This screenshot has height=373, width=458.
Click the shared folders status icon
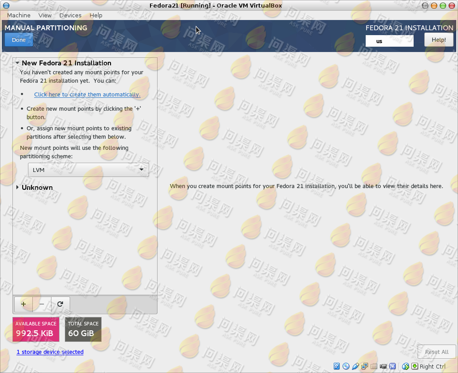[x=374, y=366]
